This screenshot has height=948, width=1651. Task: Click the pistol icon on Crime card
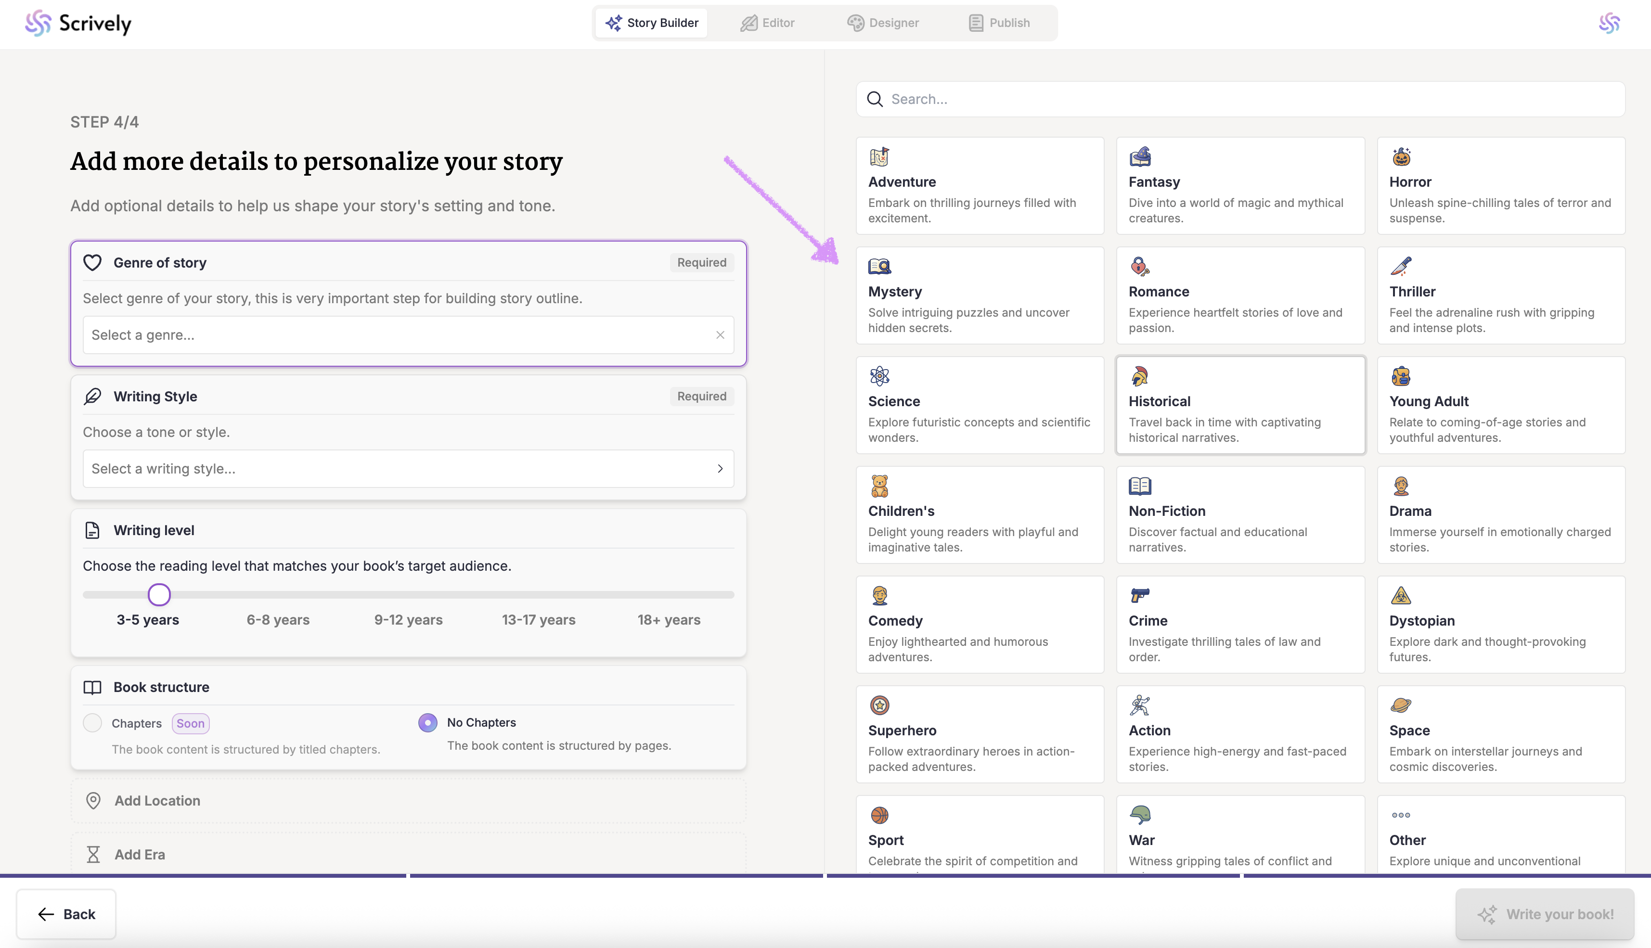1140,595
